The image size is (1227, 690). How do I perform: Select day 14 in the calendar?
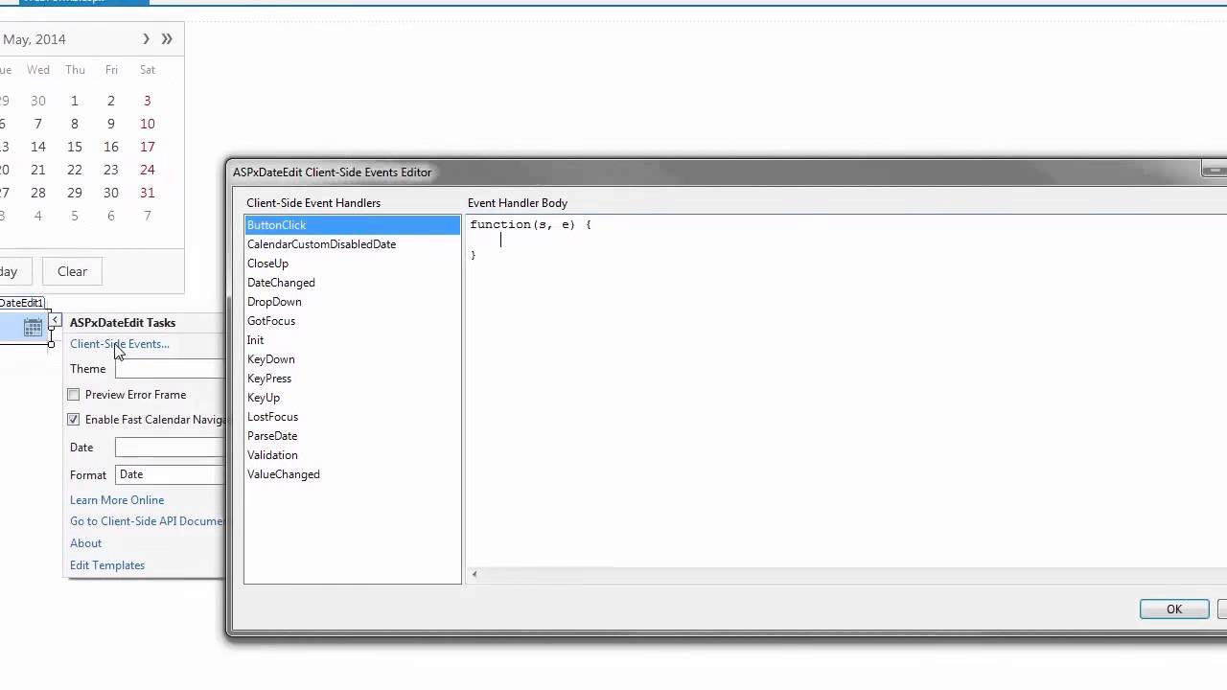37,147
